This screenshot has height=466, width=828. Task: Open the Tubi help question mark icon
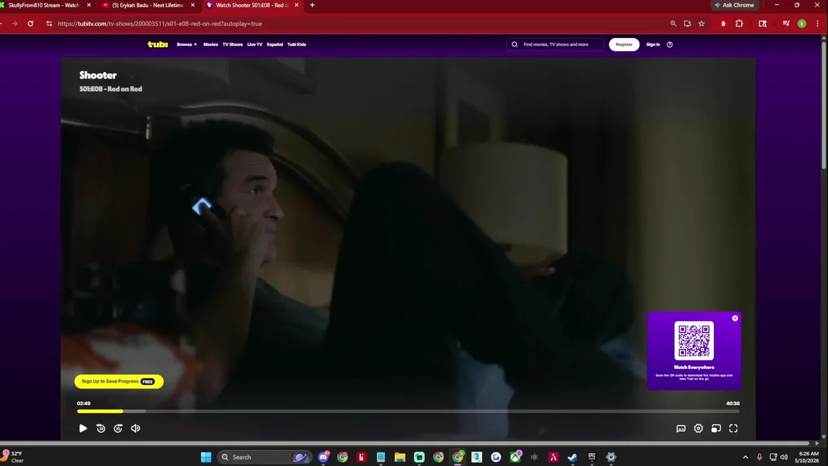(670, 45)
